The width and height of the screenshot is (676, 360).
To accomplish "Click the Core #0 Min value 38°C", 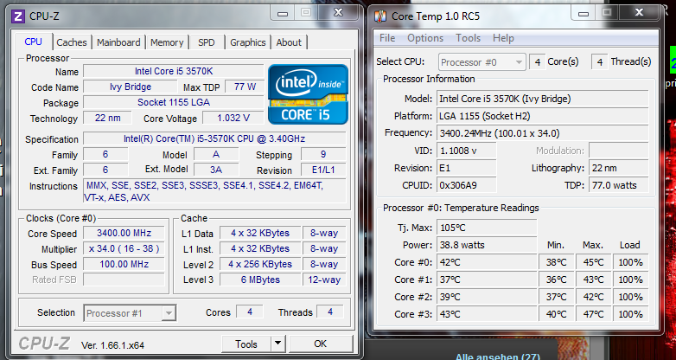I will click(556, 262).
